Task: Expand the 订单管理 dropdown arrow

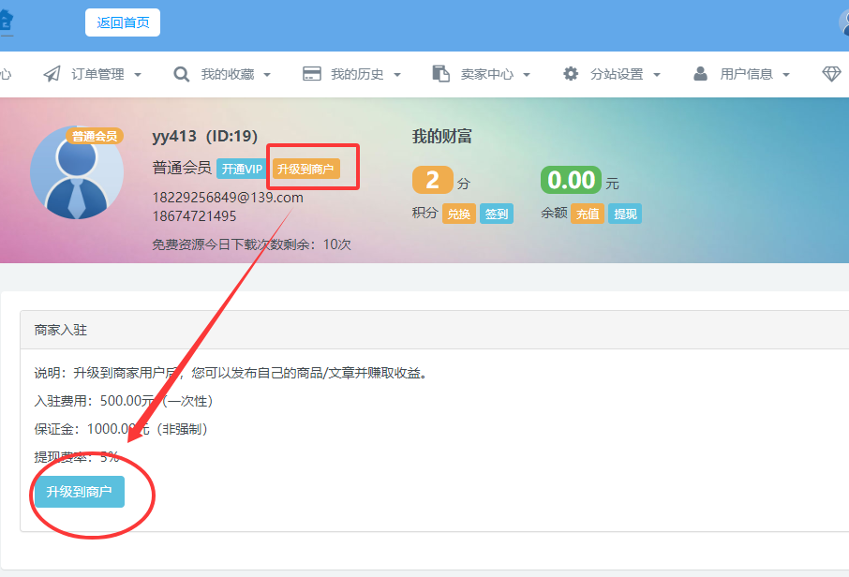Action: tap(138, 75)
